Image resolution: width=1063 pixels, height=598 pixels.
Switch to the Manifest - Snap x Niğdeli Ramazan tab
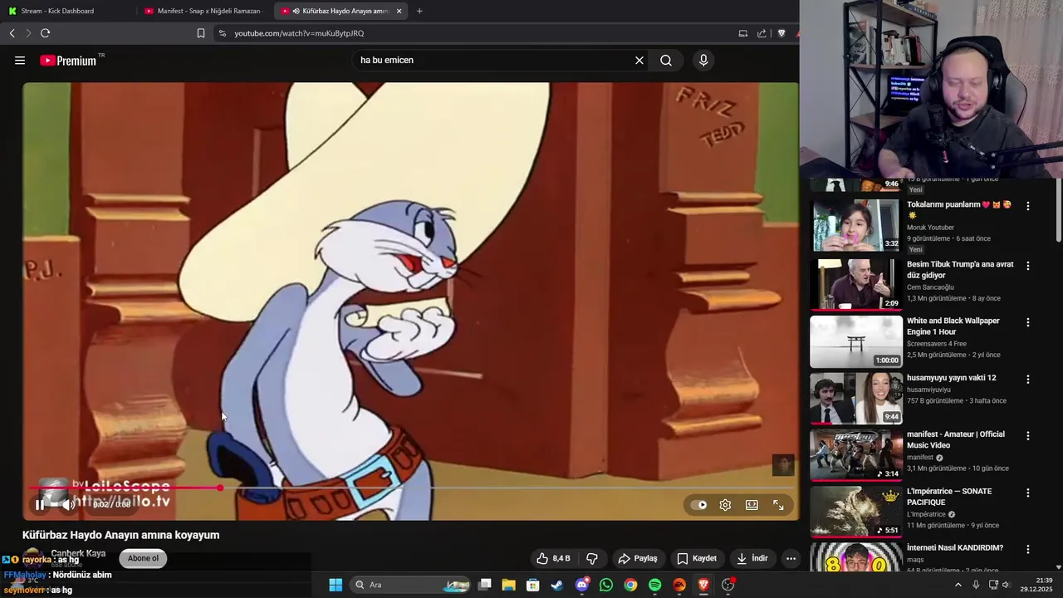tap(203, 11)
